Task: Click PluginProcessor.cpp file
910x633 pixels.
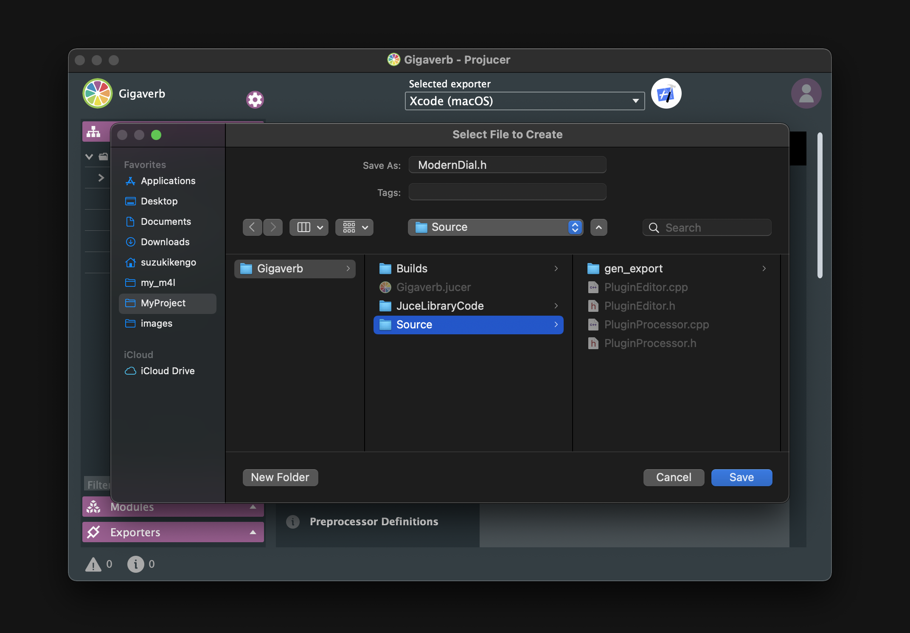Action: (x=677, y=325)
